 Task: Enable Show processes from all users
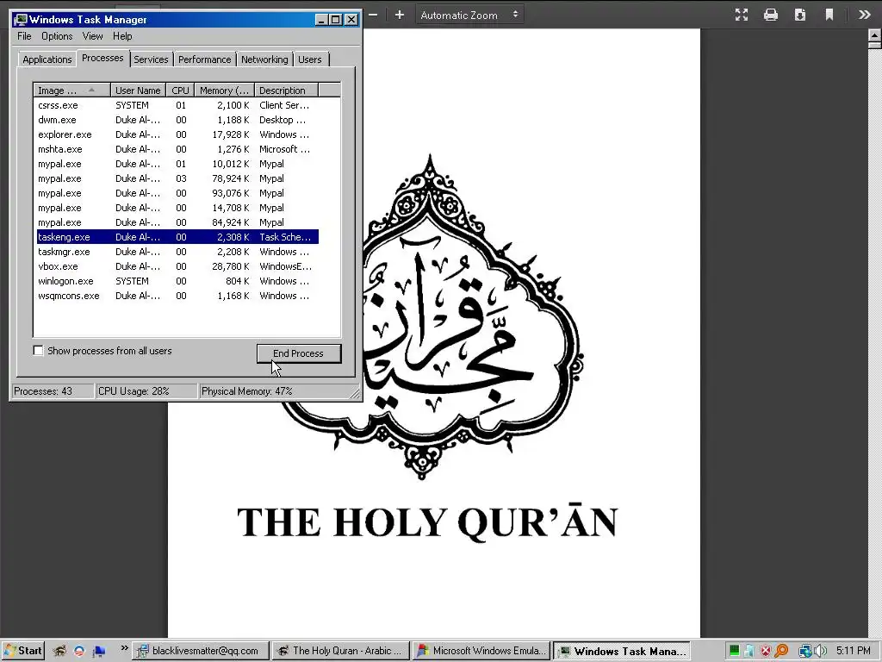click(38, 351)
